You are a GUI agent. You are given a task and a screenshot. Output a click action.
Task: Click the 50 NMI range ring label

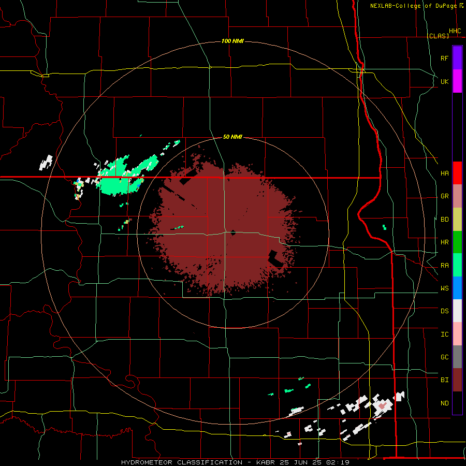pos(232,137)
